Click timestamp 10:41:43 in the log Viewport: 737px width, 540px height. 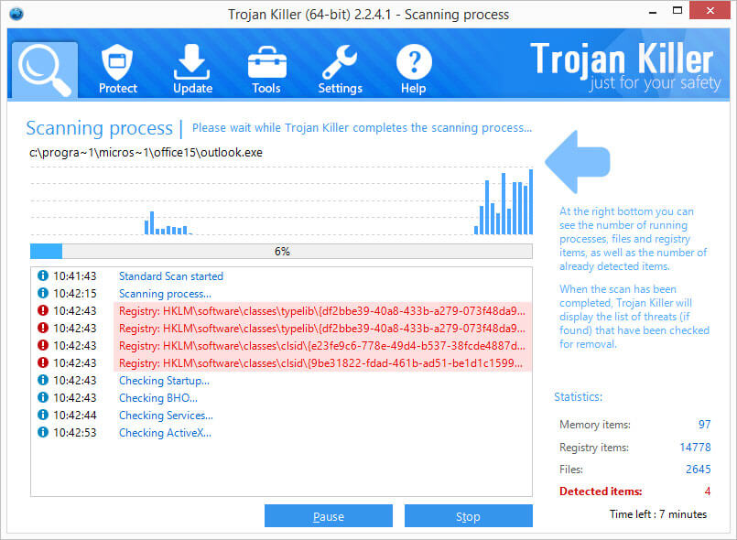[75, 275]
